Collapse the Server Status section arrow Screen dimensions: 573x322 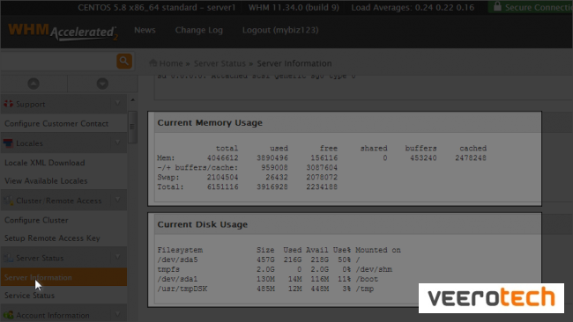(x=117, y=257)
